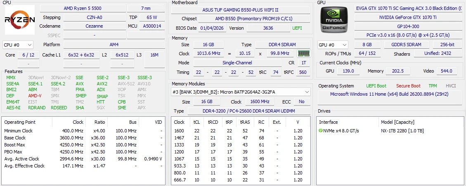Select the 1467 row in memory timings table
The width and height of the screenshot is (466, 186).
pos(241,138)
